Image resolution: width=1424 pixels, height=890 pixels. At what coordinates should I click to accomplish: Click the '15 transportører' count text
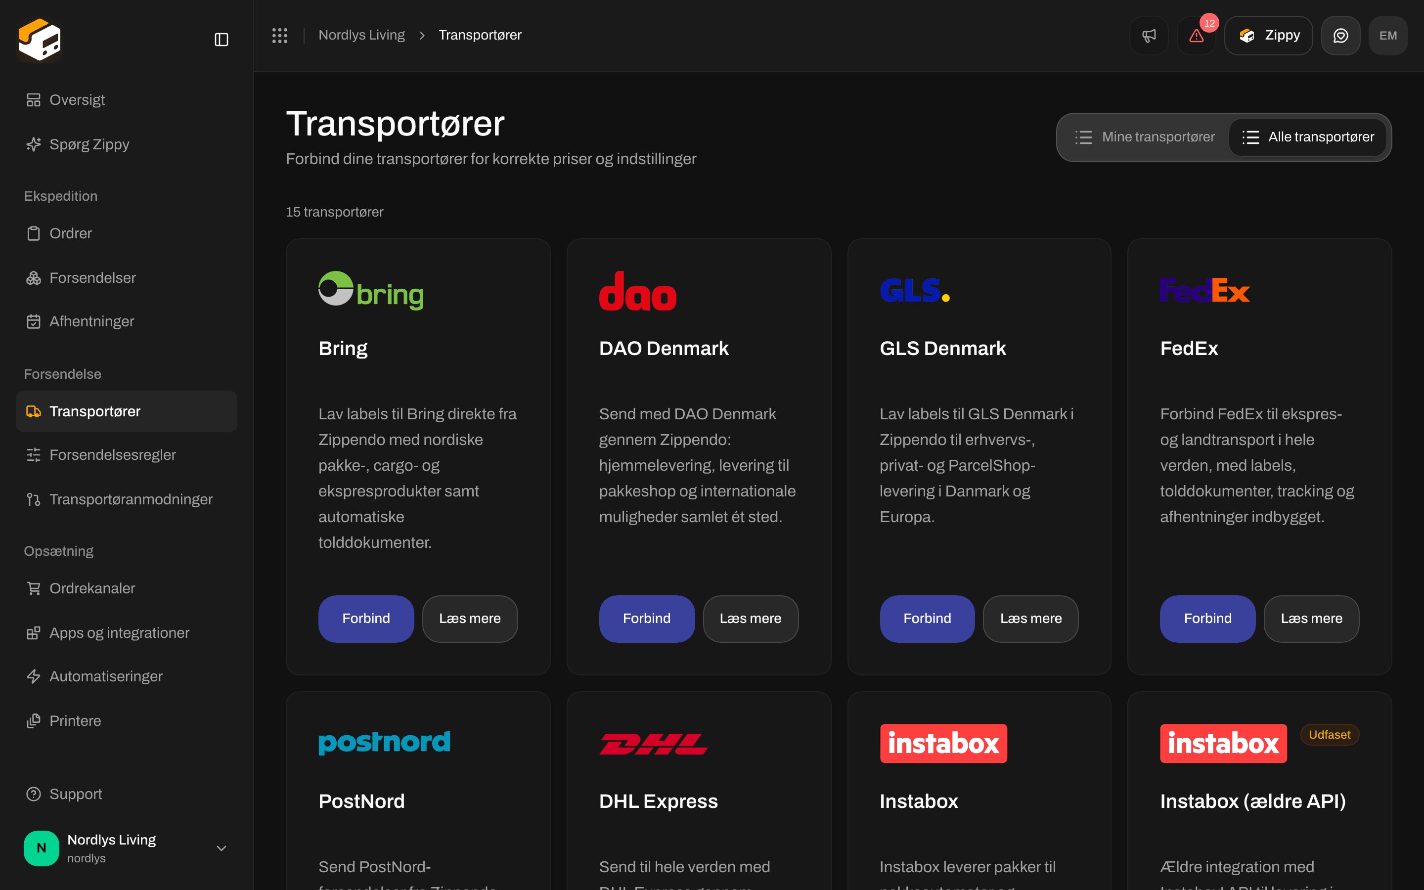click(334, 212)
